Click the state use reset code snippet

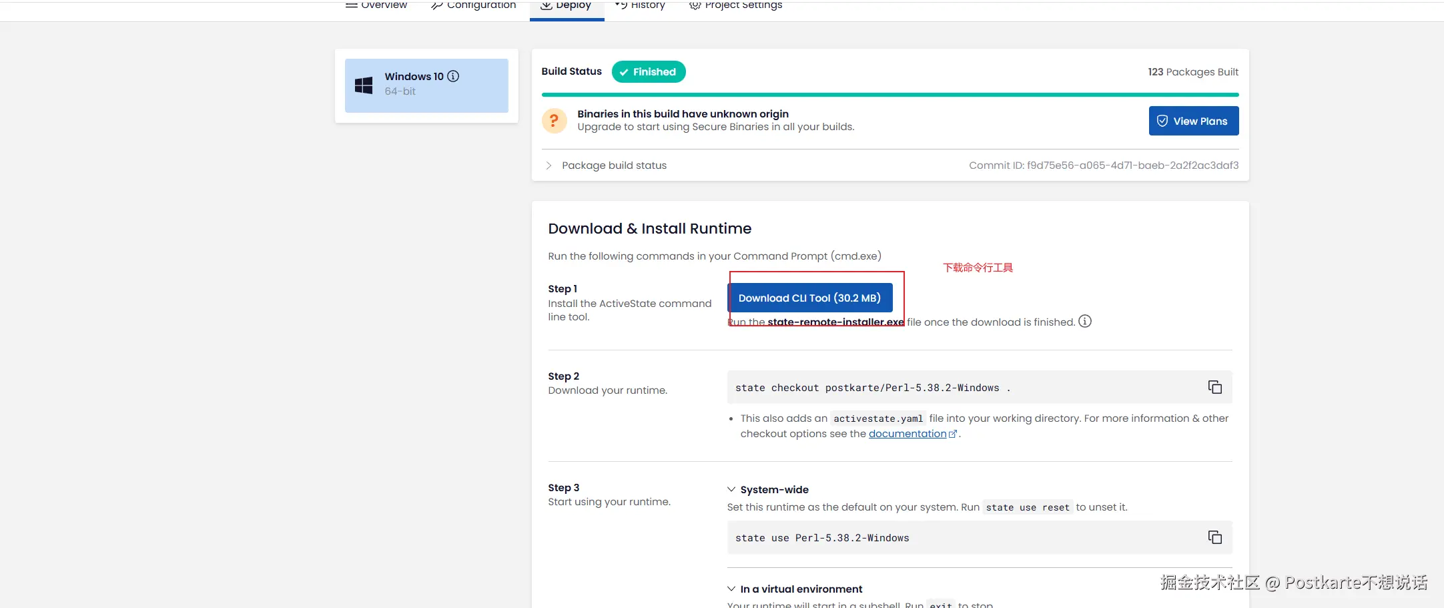(1028, 508)
